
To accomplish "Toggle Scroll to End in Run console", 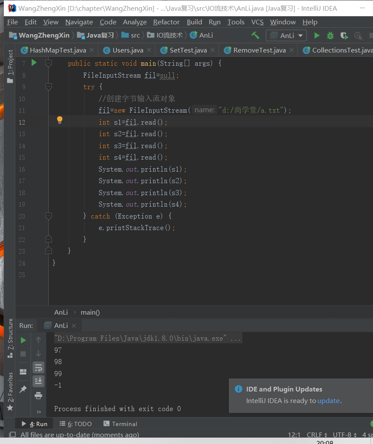I will (x=38, y=381).
